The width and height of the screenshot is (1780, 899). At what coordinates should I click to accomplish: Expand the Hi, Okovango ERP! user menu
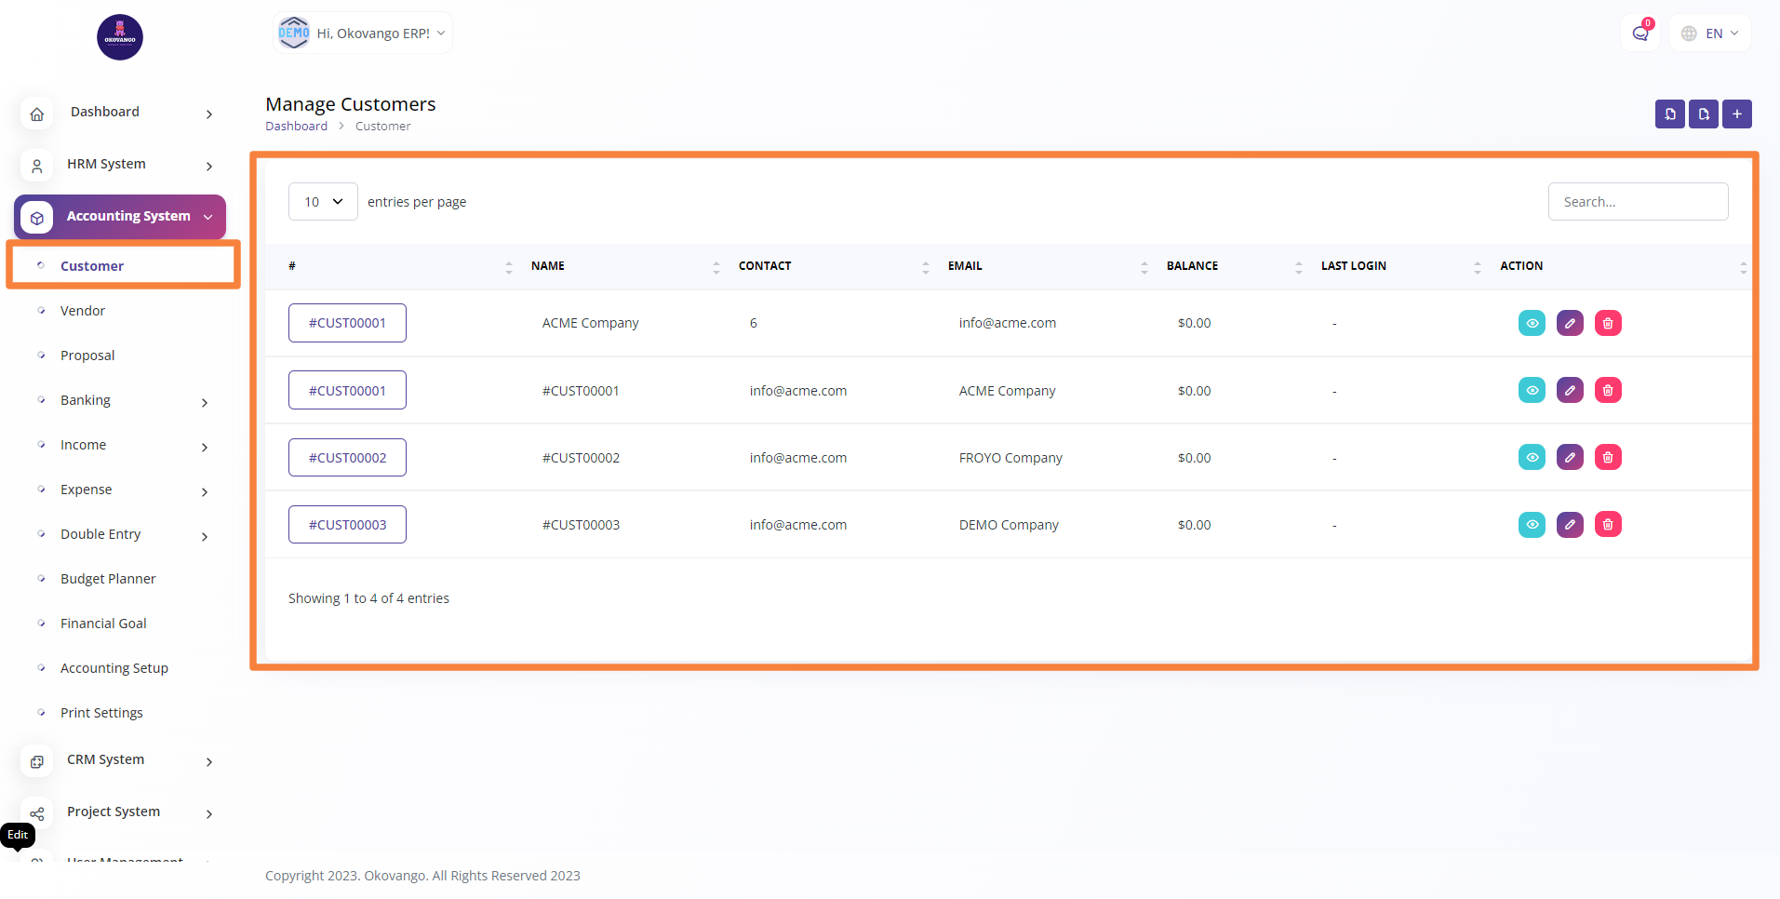(363, 34)
